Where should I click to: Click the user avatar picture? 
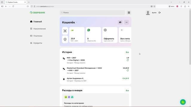tap(148, 12)
